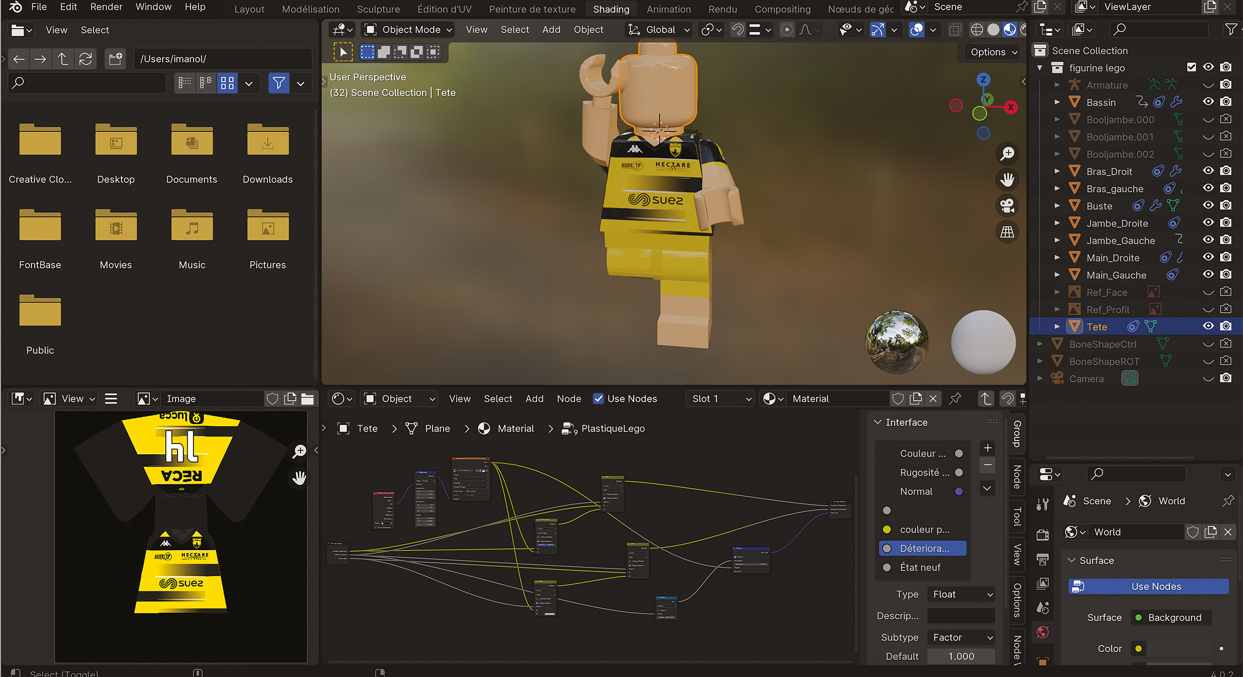Image resolution: width=1243 pixels, height=677 pixels.
Task: Click plus icon to add interface socket
Action: coord(987,448)
